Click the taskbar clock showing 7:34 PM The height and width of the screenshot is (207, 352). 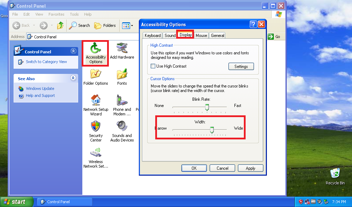(339, 202)
